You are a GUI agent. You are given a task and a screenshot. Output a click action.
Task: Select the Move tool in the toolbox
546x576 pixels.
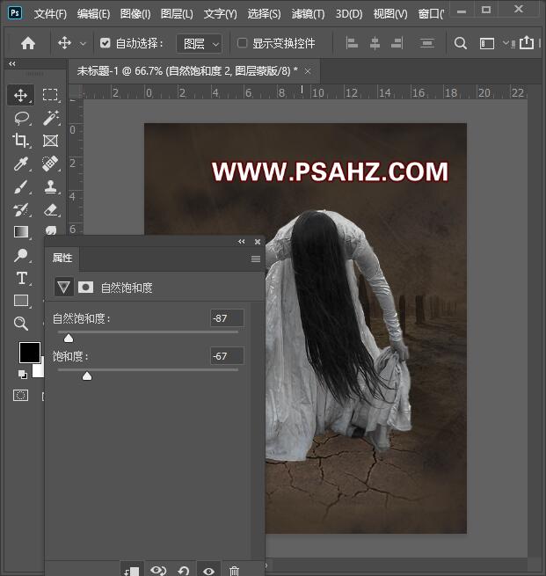click(20, 95)
